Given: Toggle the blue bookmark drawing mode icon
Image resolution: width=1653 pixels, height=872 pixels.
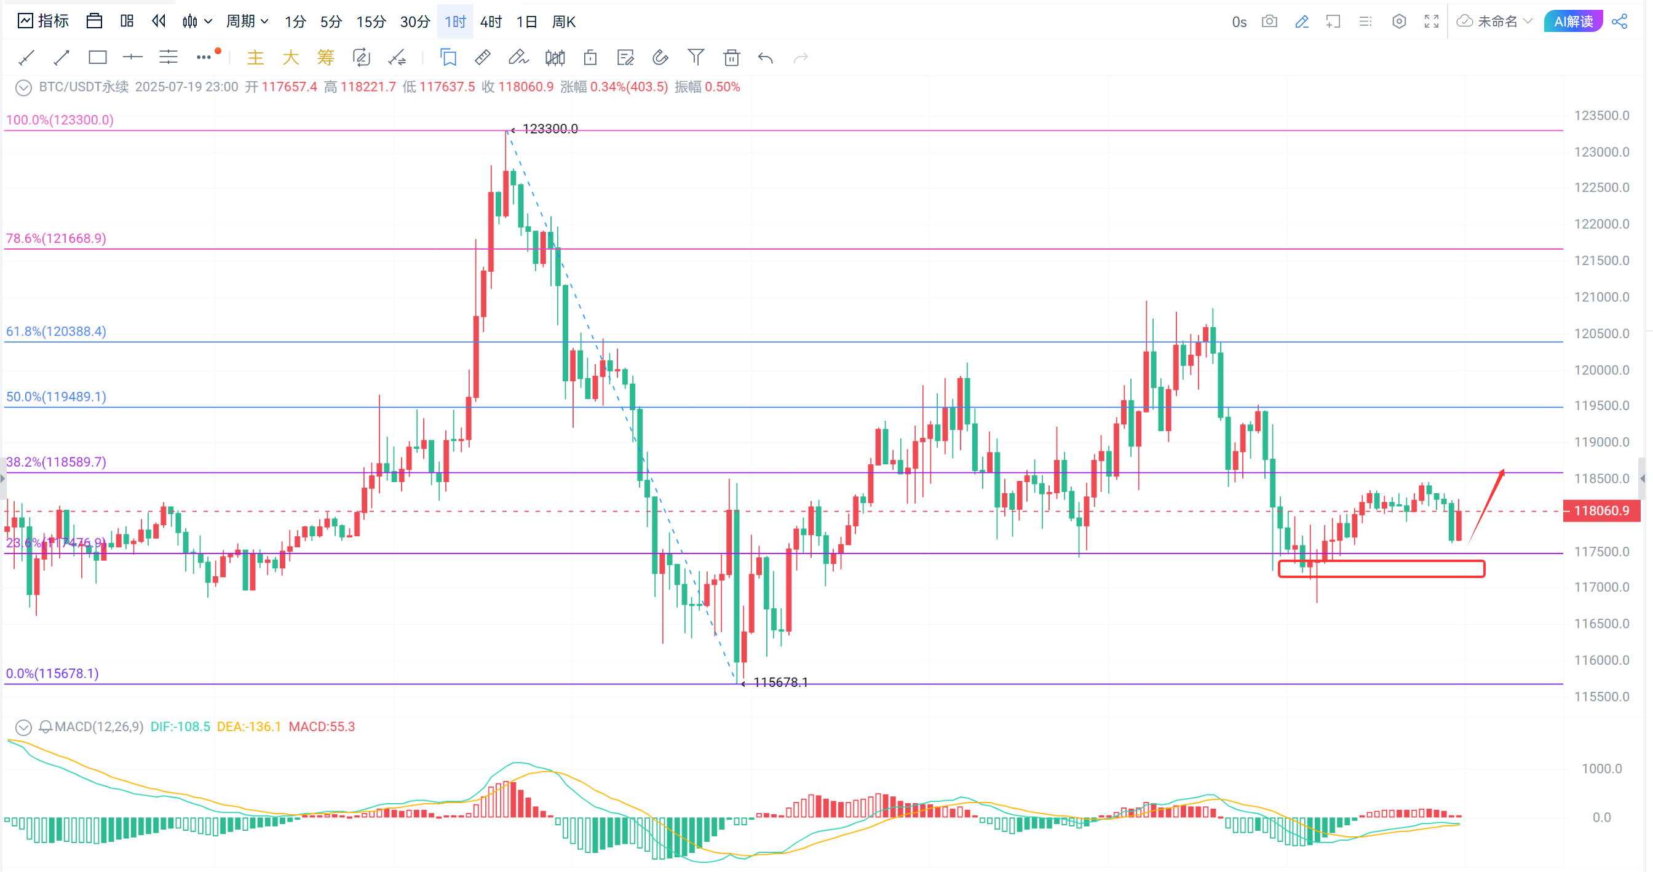Looking at the screenshot, I should click(x=448, y=58).
